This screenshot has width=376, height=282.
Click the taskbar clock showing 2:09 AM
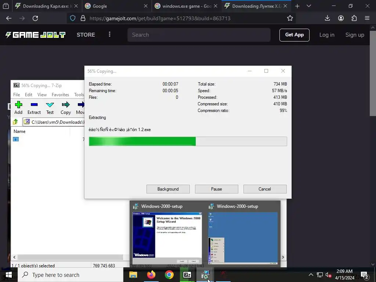[344, 275]
